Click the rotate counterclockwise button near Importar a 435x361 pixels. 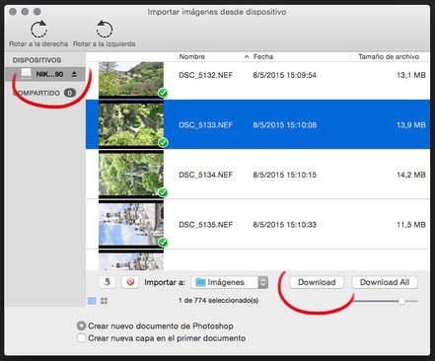coord(108,282)
